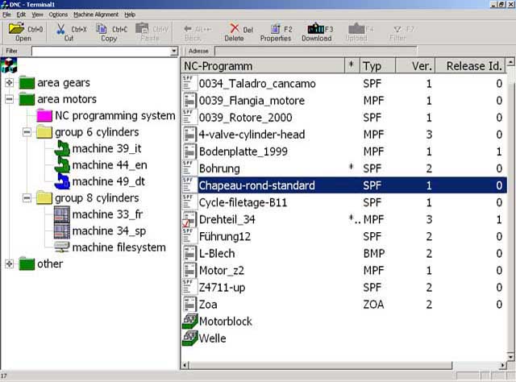Collapse the group 6 cylinders node
This screenshot has width=516, height=382.
(x=27, y=132)
